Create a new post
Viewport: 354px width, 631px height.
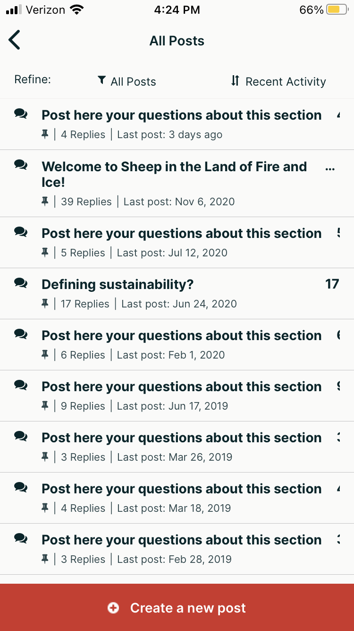click(x=177, y=608)
